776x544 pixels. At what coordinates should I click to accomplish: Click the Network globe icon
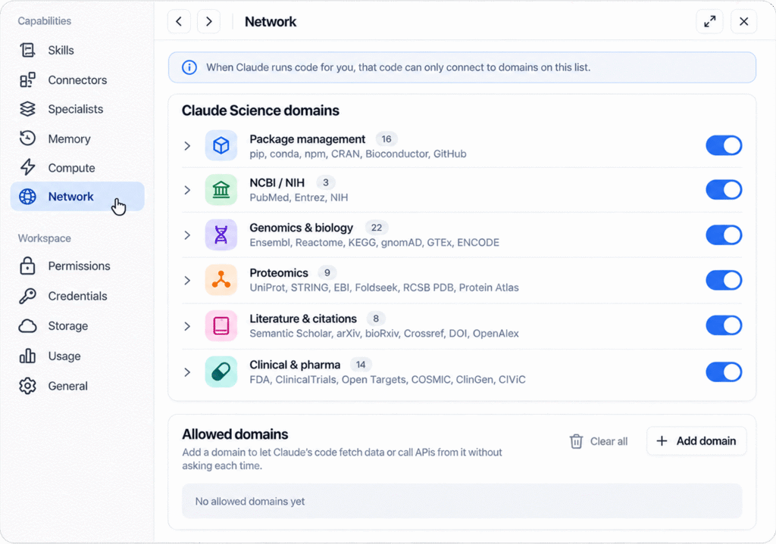click(28, 196)
